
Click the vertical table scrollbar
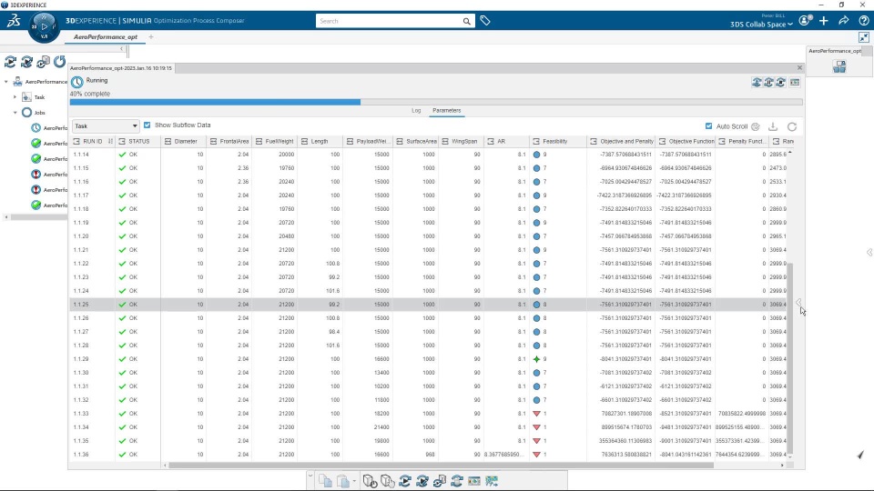pos(790,358)
